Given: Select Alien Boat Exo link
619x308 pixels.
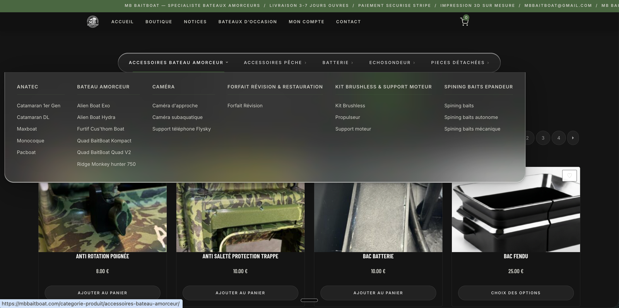Looking at the screenshot, I should coord(93,106).
